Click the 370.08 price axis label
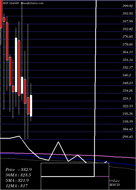This screenshot has width=136, height=190. tap(128, 45)
